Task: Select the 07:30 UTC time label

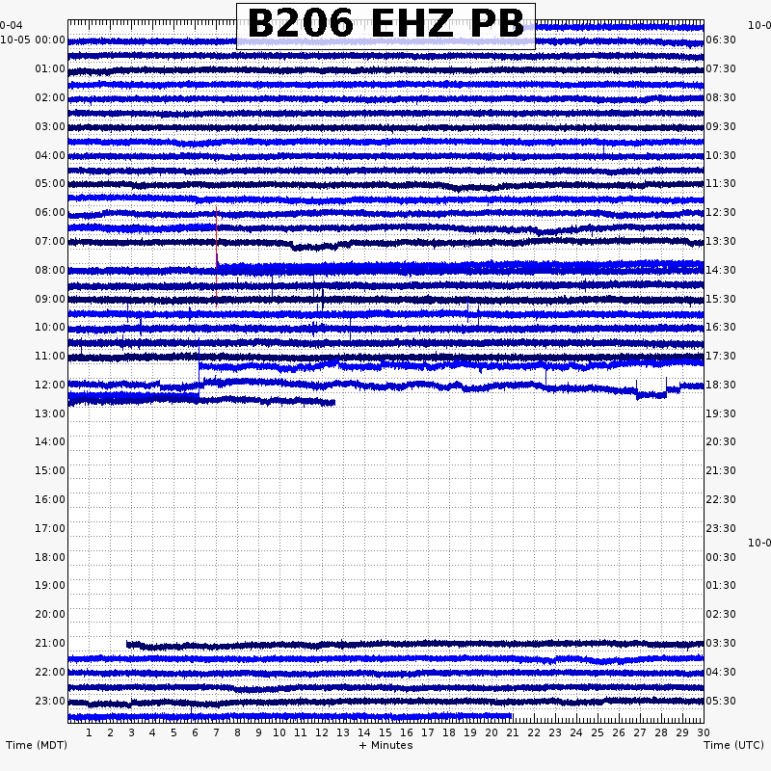Action: click(721, 68)
